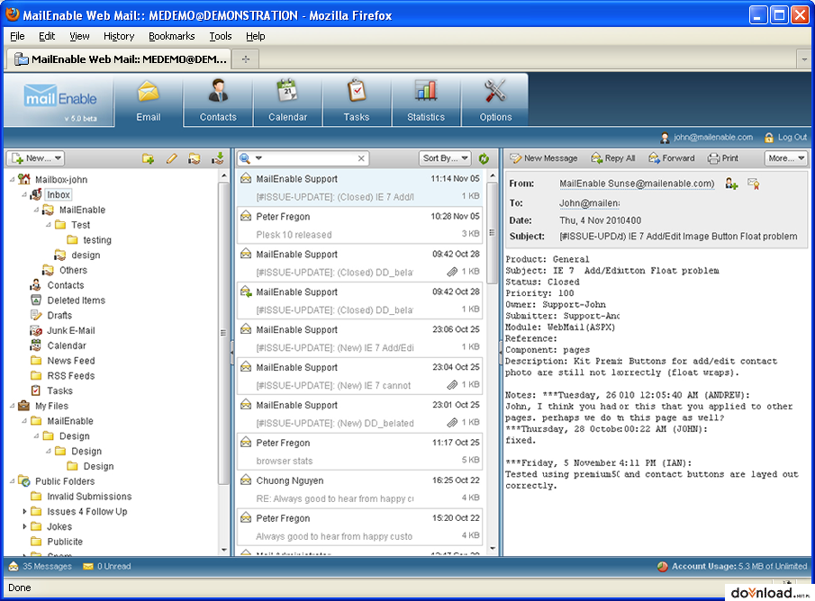
Task: Collapse the My Files tree node
Action: tap(13, 406)
